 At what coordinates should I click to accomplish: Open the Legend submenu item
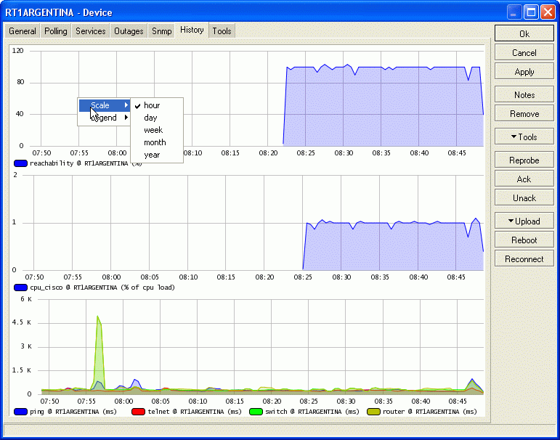105,118
